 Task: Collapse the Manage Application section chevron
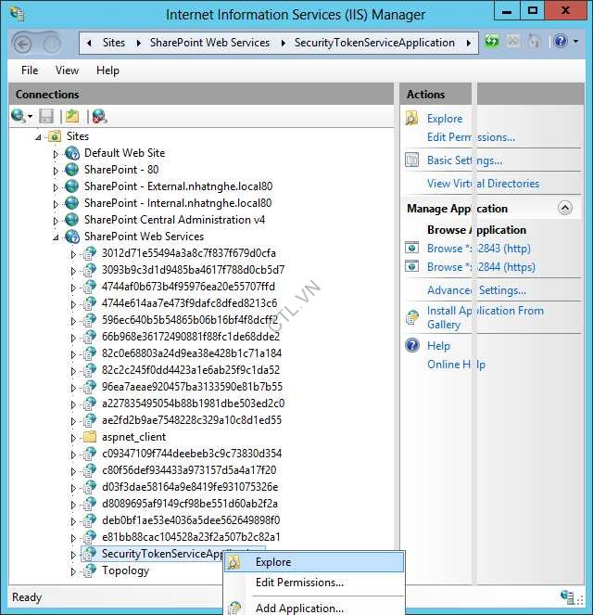click(x=565, y=209)
